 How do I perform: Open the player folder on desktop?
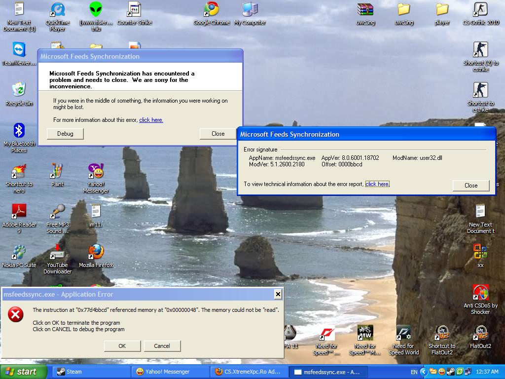(442, 13)
